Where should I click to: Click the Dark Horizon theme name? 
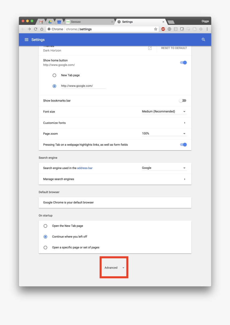point(52,51)
